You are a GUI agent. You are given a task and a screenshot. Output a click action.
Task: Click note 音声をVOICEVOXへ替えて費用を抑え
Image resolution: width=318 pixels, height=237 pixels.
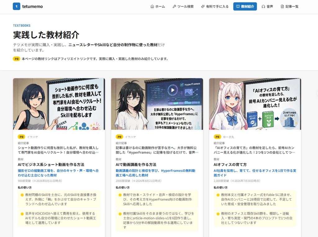click(x=59, y=218)
